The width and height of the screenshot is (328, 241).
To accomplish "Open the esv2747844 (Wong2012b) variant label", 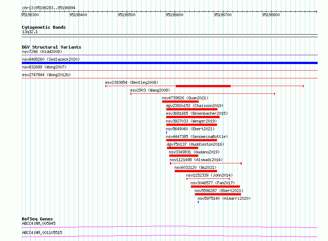I will pos(46,75).
